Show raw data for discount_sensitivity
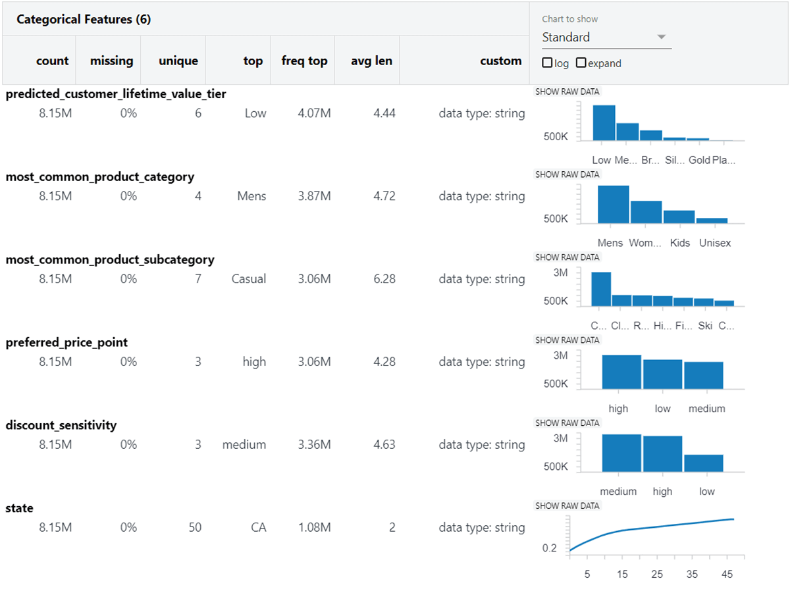This screenshot has width=790, height=593. pyautogui.click(x=567, y=423)
